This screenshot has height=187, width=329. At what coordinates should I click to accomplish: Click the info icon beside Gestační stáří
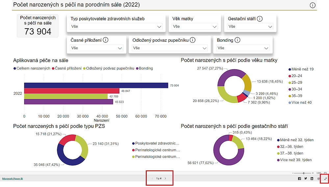click(260, 19)
